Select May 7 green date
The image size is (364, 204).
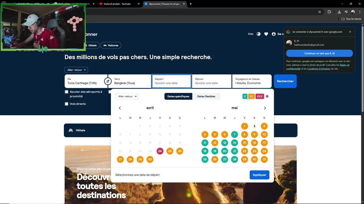234,135
